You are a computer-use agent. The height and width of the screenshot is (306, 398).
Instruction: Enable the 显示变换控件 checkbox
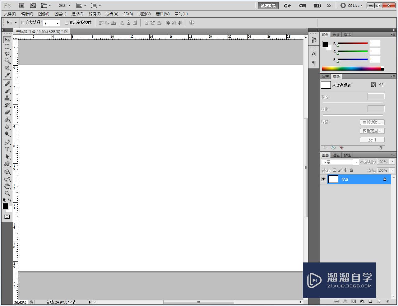(67, 23)
